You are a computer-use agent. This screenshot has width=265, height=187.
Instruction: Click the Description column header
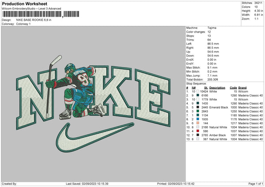(x=217, y=88)
